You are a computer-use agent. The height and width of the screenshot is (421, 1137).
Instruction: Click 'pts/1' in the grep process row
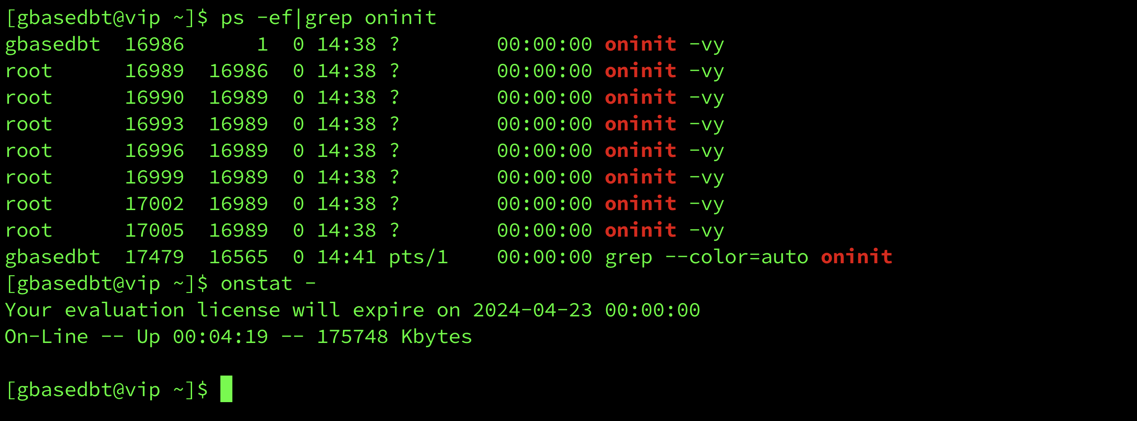point(418,257)
